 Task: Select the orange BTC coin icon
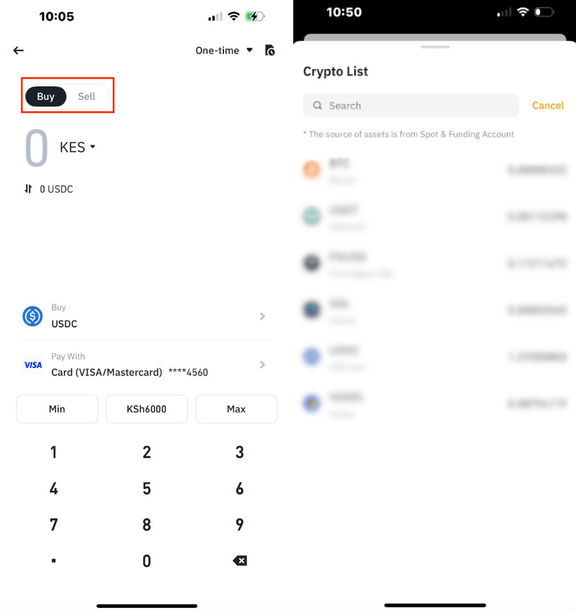click(x=312, y=170)
